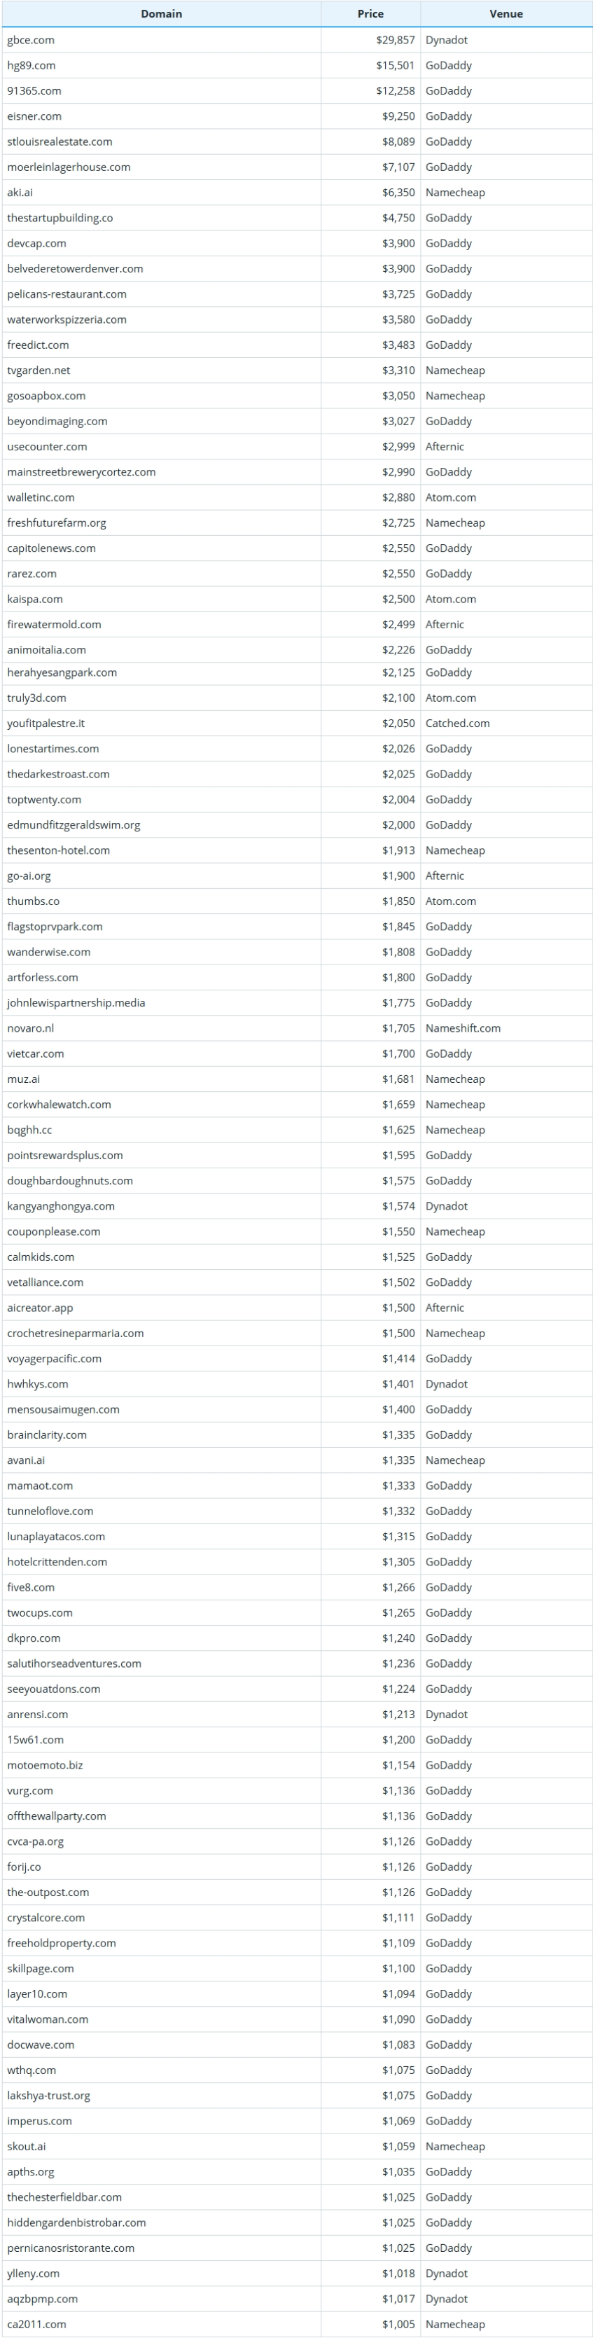Open the eisner.com domain link
The image size is (593, 2338).
coord(34,116)
